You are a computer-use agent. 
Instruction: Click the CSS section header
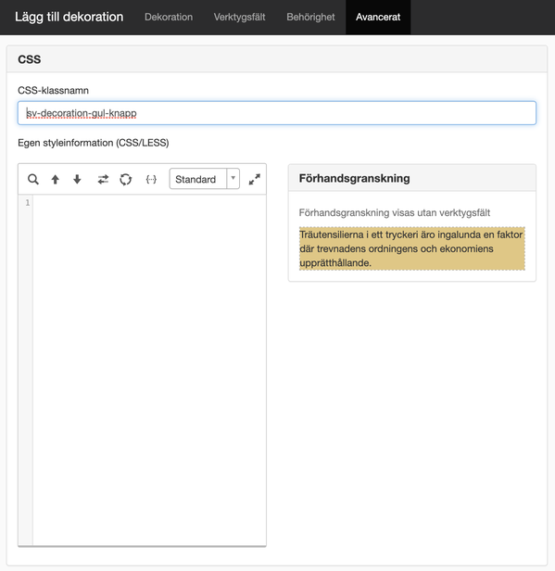[x=277, y=59]
